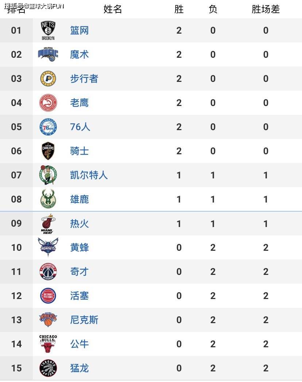
Task: Click the 负 column header
Action: click(x=213, y=9)
